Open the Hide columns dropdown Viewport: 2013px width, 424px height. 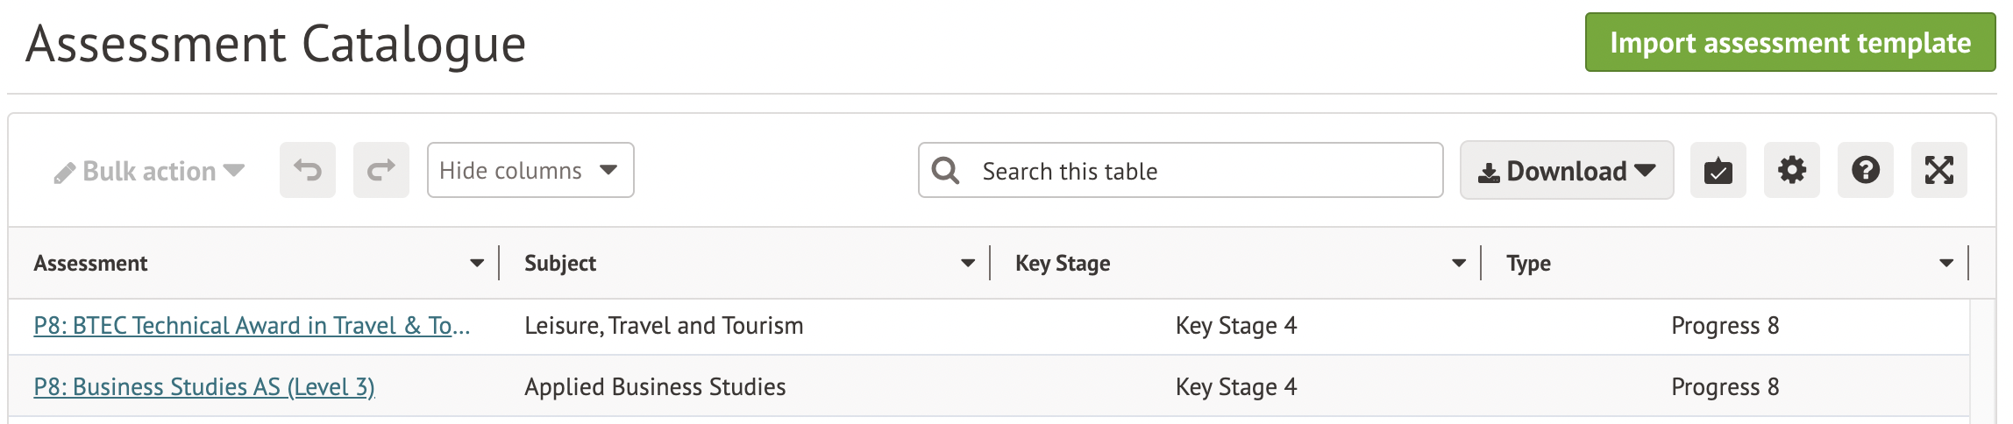[x=530, y=170]
